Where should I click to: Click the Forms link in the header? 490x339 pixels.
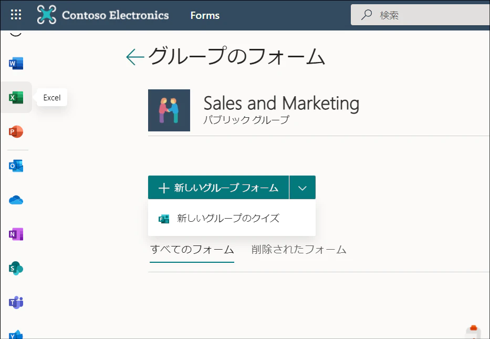[205, 15]
